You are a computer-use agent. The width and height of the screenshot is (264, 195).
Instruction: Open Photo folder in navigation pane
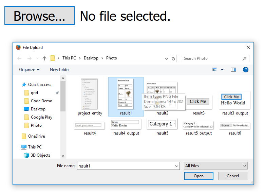click(33, 125)
